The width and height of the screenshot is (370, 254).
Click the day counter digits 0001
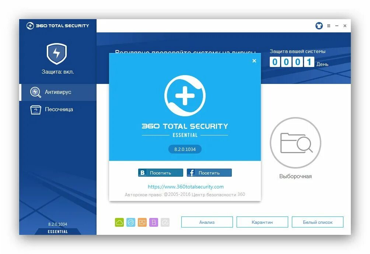[x=292, y=62]
